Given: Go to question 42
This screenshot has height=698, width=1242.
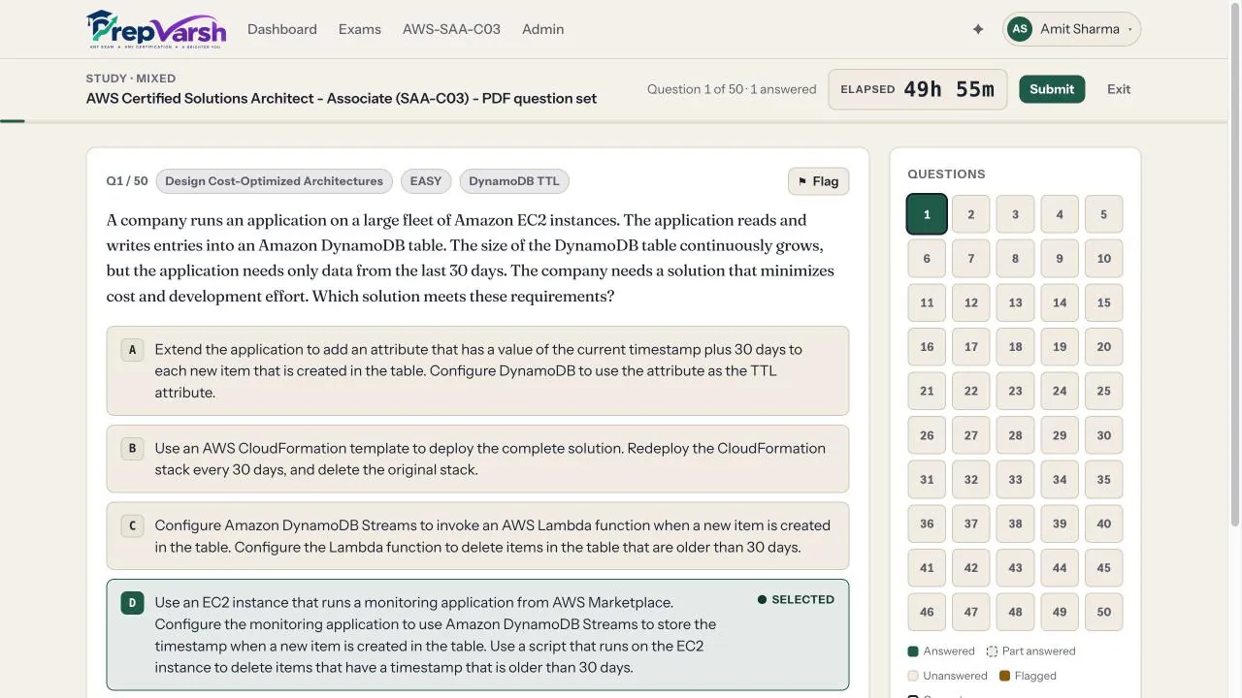Looking at the screenshot, I should pos(971,568).
